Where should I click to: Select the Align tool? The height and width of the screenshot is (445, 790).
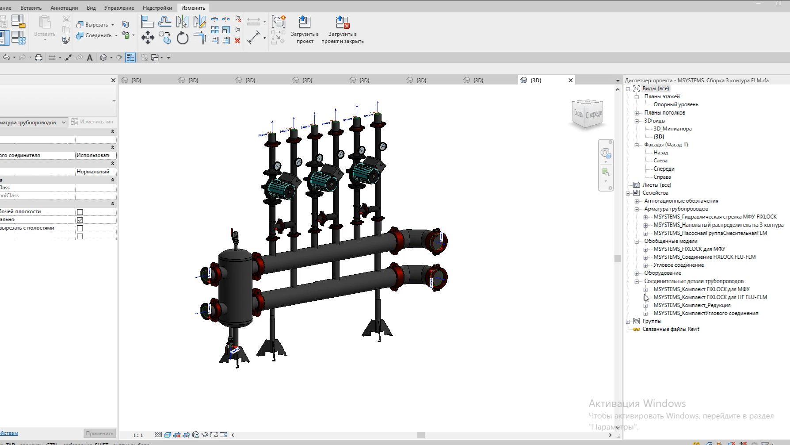click(x=147, y=22)
